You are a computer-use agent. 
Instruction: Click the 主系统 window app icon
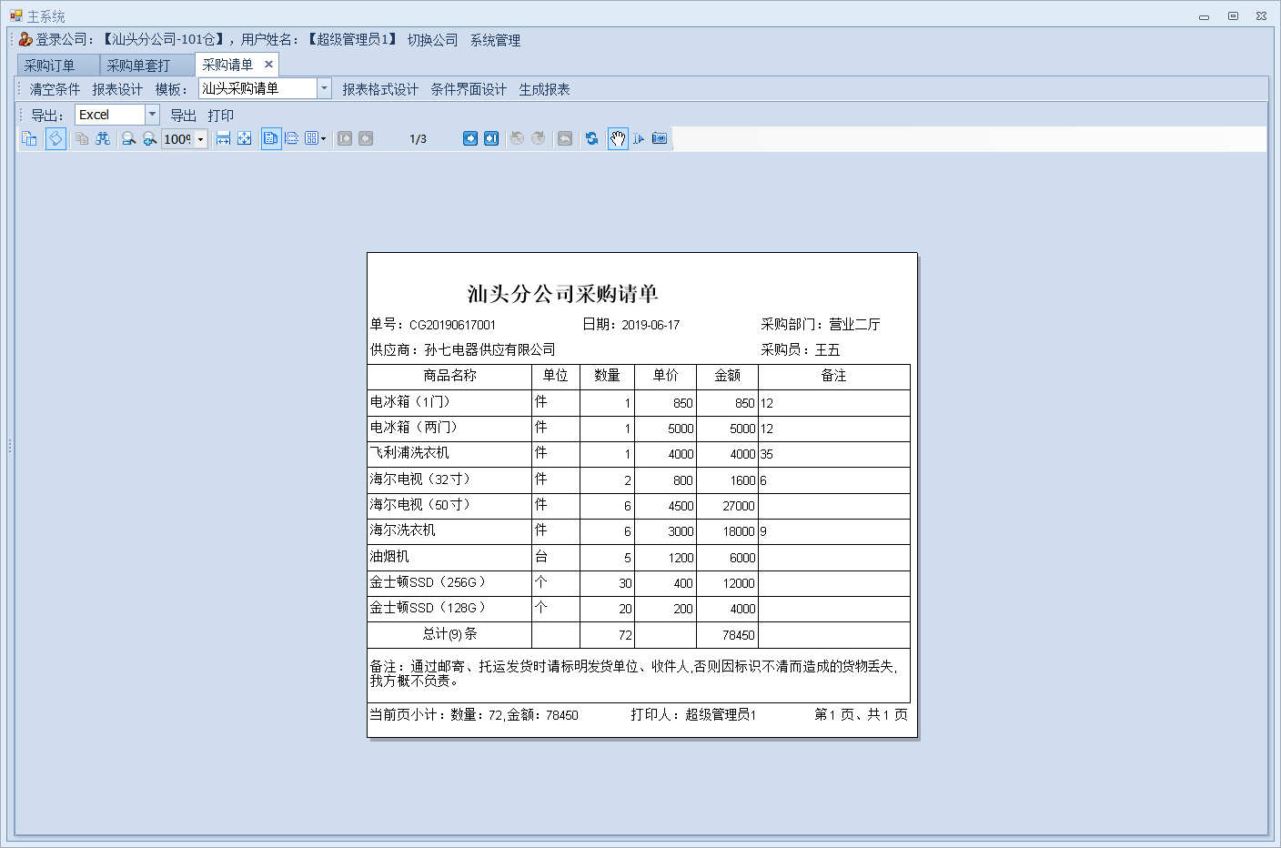click(x=15, y=15)
